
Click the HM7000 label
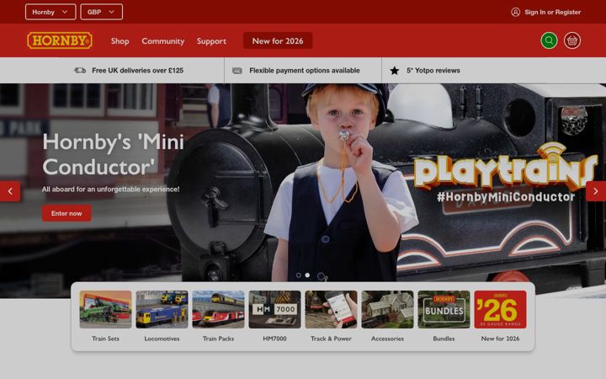[x=274, y=339]
